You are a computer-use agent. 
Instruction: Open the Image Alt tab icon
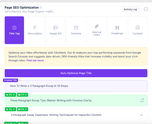(56, 28)
